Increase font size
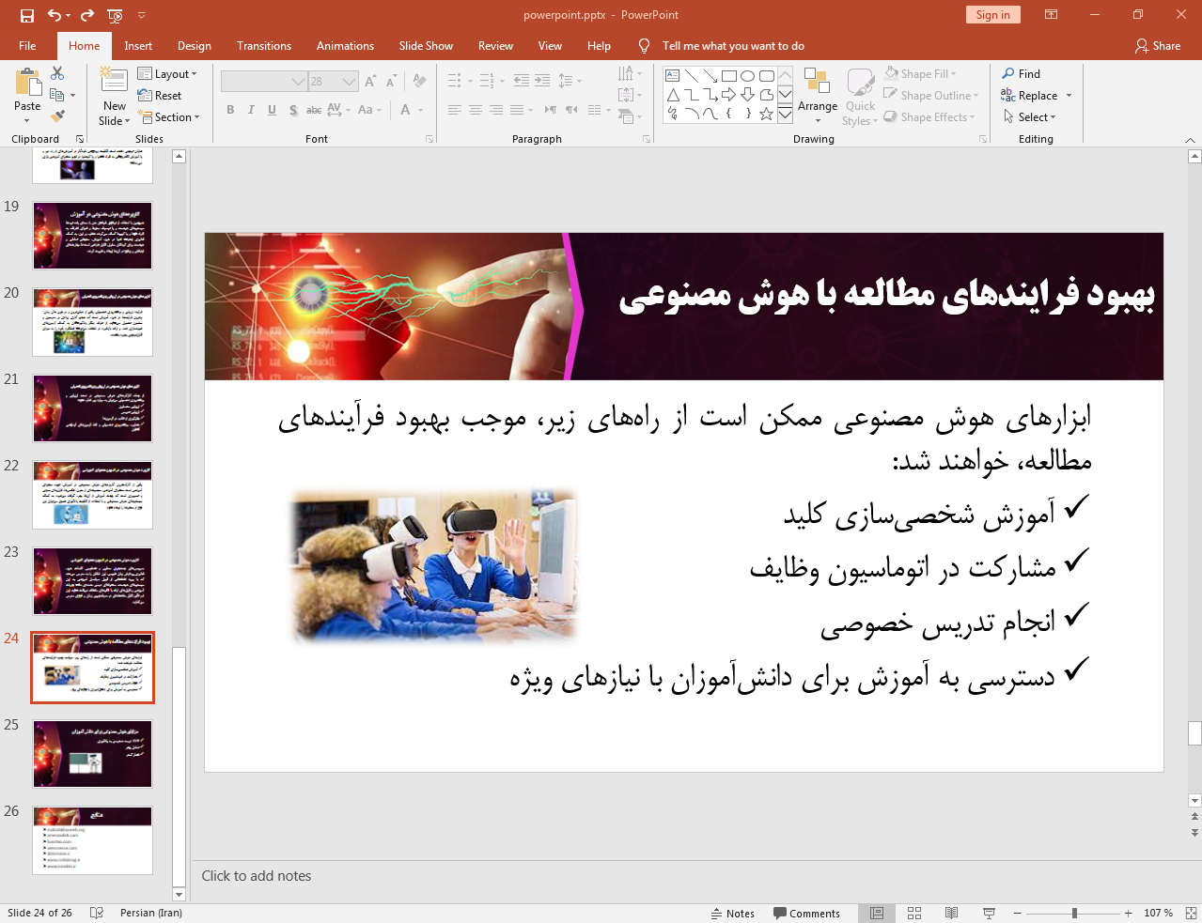The height and width of the screenshot is (923, 1202). tap(370, 82)
